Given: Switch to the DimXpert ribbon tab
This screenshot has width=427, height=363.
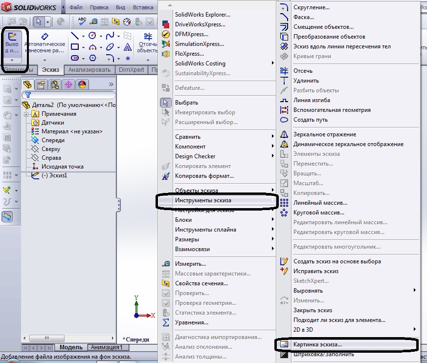Looking at the screenshot, I should 131,70.
